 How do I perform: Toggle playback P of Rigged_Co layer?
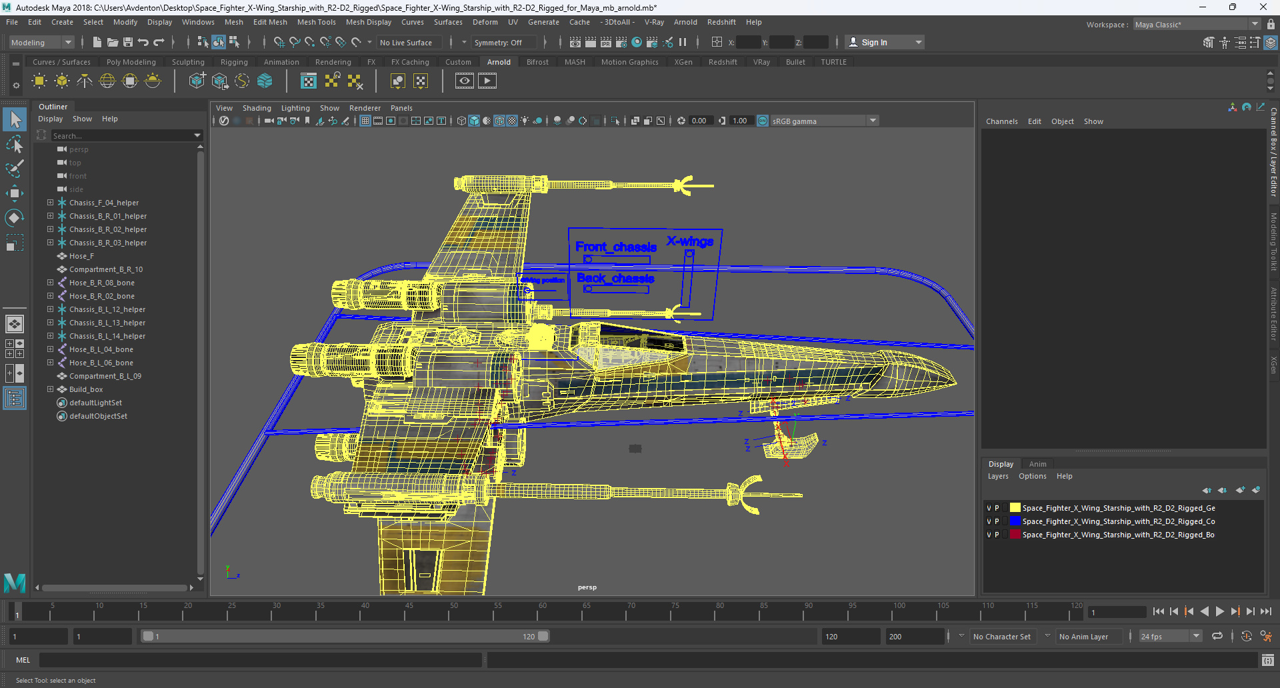[997, 521]
